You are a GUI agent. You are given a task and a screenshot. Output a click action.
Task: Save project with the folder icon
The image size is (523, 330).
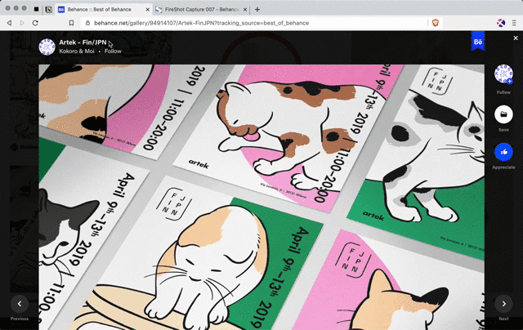[503, 114]
